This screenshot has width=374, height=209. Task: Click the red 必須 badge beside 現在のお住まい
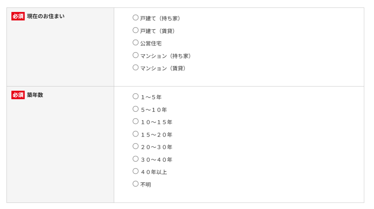tap(18, 16)
